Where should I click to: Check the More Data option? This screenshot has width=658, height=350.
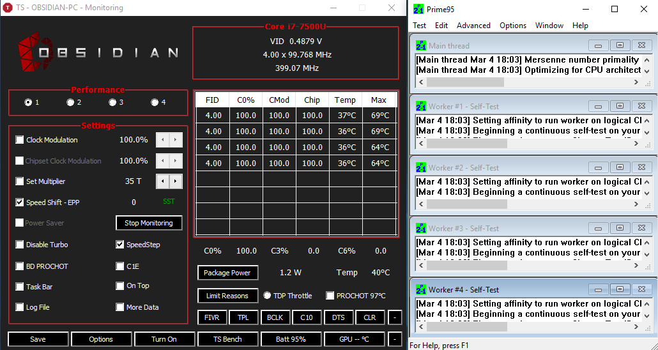coord(120,307)
